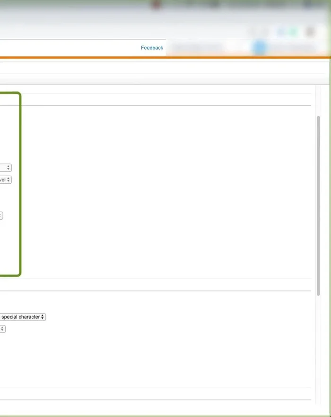331x417 pixels.
Task: Open the topmost dropdown inside the green box
Action: [x=6, y=168]
